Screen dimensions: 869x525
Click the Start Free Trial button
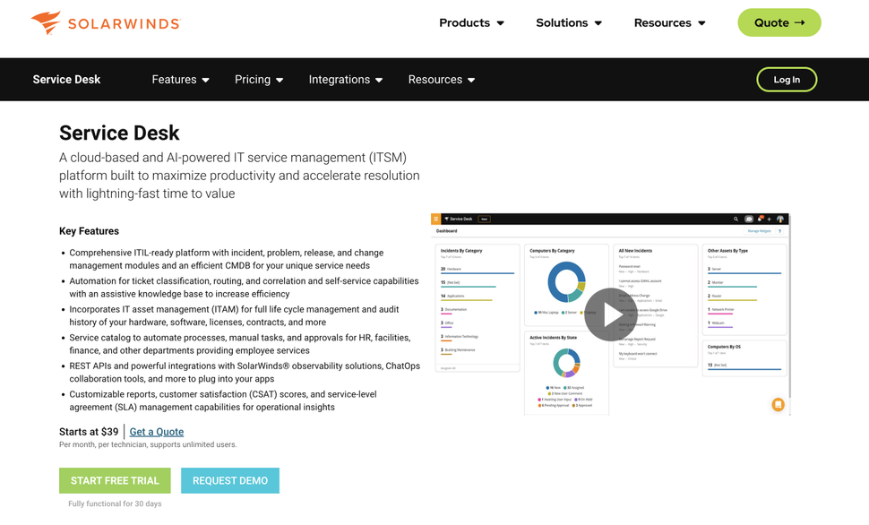[x=115, y=480]
